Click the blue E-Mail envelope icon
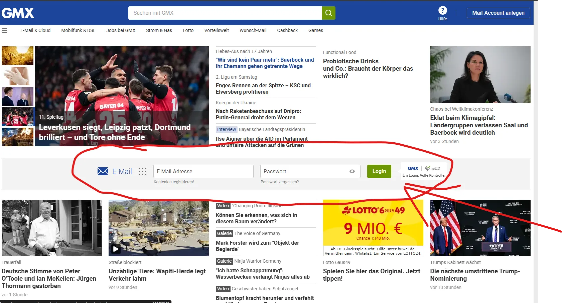562x303 pixels. pos(103,171)
